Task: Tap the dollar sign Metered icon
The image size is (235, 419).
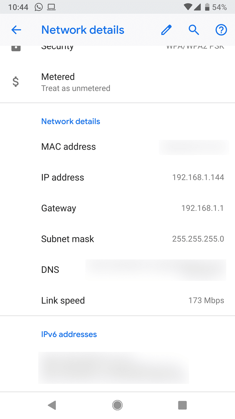Action: (x=16, y=82)
